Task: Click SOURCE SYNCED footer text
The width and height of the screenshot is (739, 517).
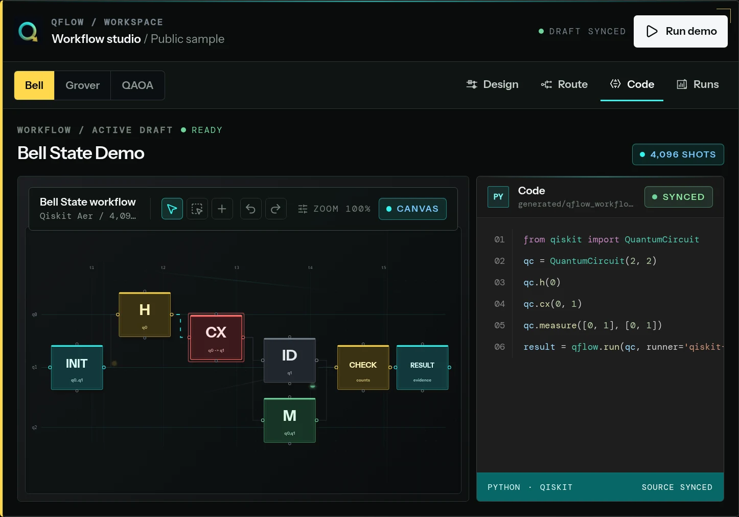Action: [677, 487]
